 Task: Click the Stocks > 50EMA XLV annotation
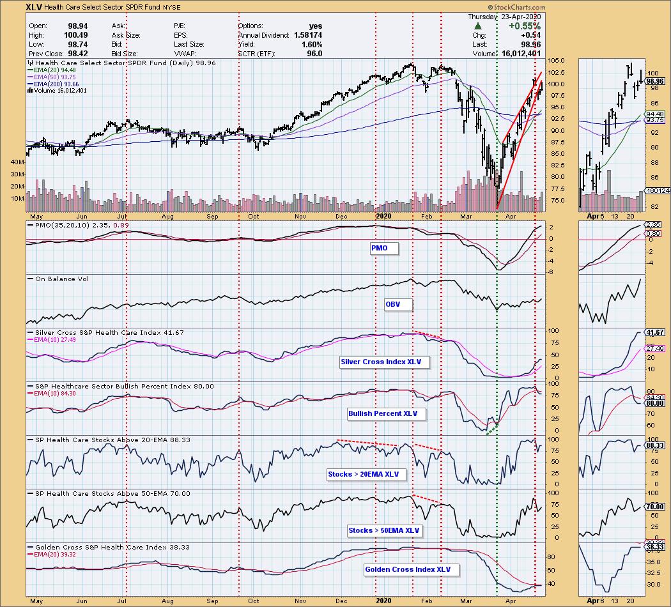[x=384, y=530]
